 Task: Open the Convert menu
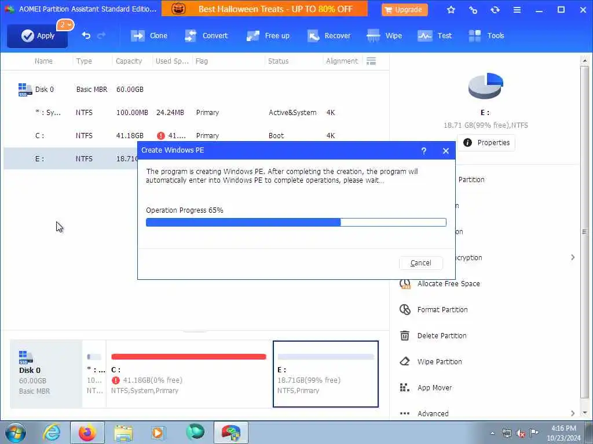pos(206,36)
